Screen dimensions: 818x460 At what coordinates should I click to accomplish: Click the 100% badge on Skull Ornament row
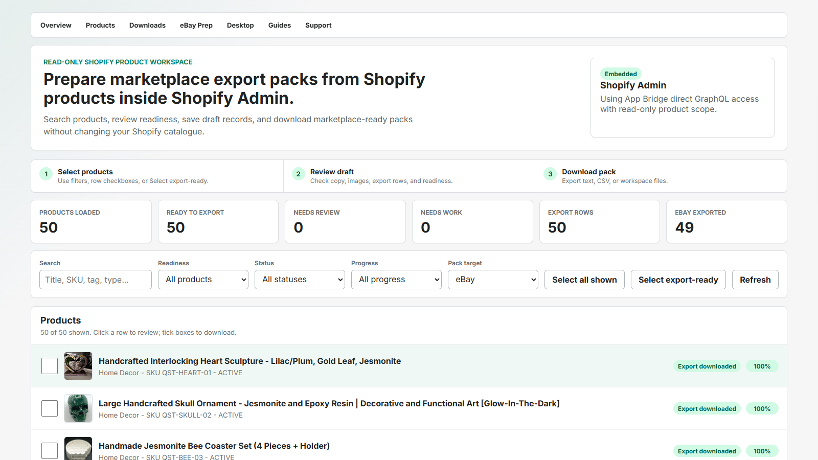coord(762,408)
